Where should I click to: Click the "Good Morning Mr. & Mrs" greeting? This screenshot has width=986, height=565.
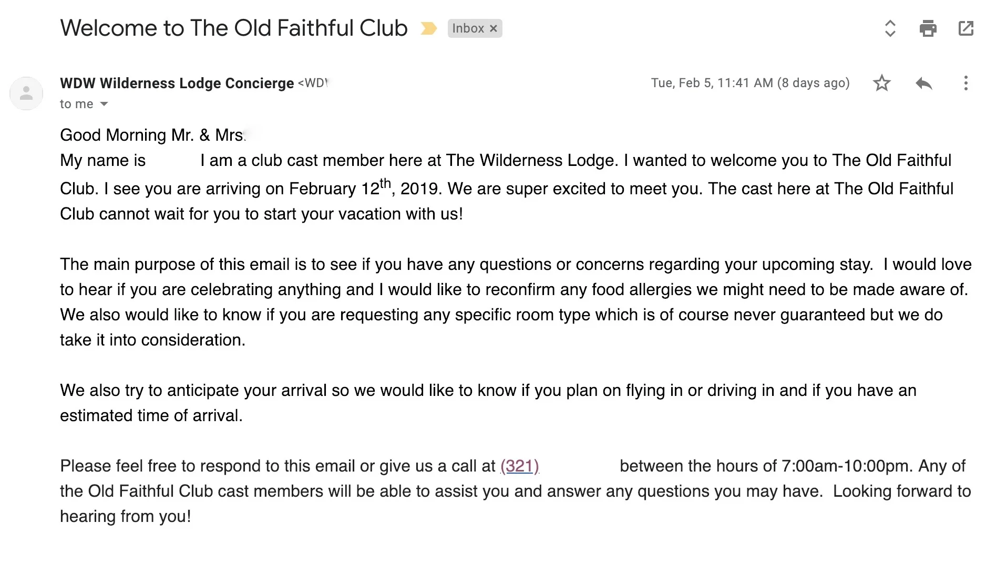pyautogui.click(x=152, y=135)
